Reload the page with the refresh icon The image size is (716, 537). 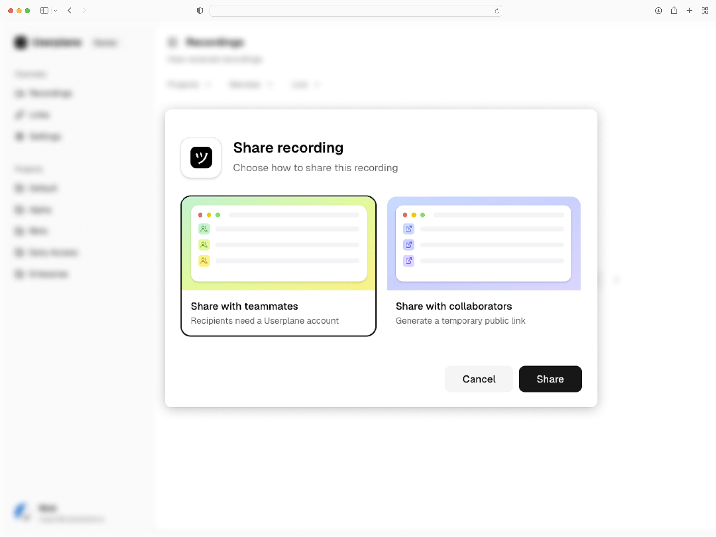[x=497, y=11]
